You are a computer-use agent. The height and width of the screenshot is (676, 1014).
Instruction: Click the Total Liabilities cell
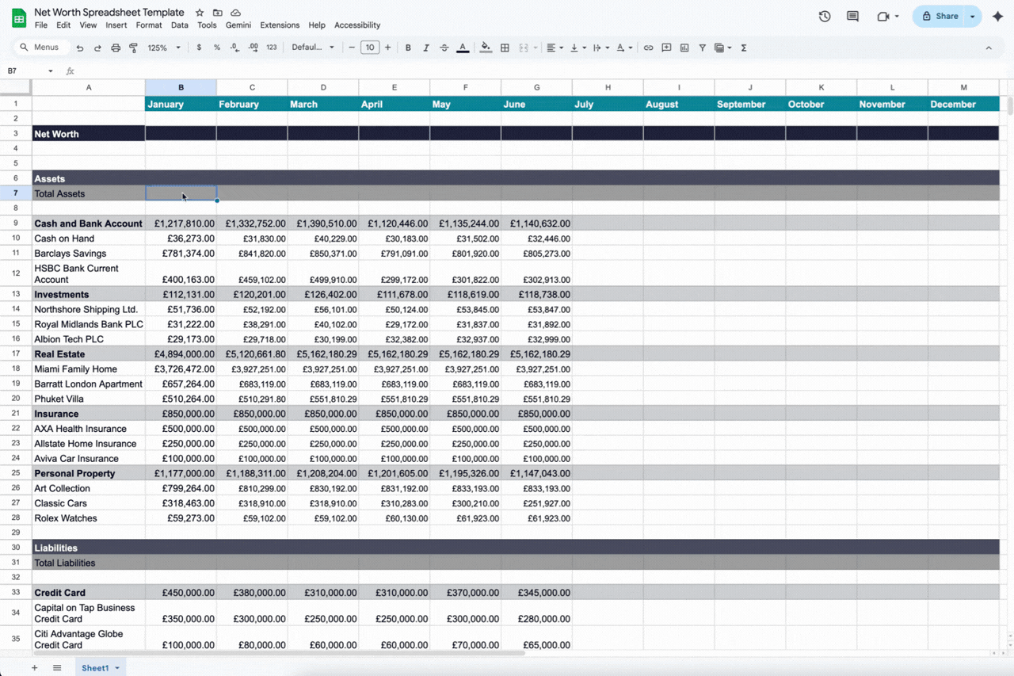pyautogui.click(x=89, y=563)
